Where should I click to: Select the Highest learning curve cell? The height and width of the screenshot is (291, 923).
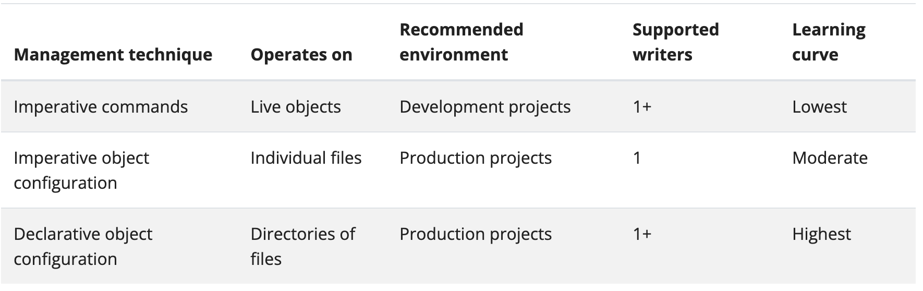point(821,234)
